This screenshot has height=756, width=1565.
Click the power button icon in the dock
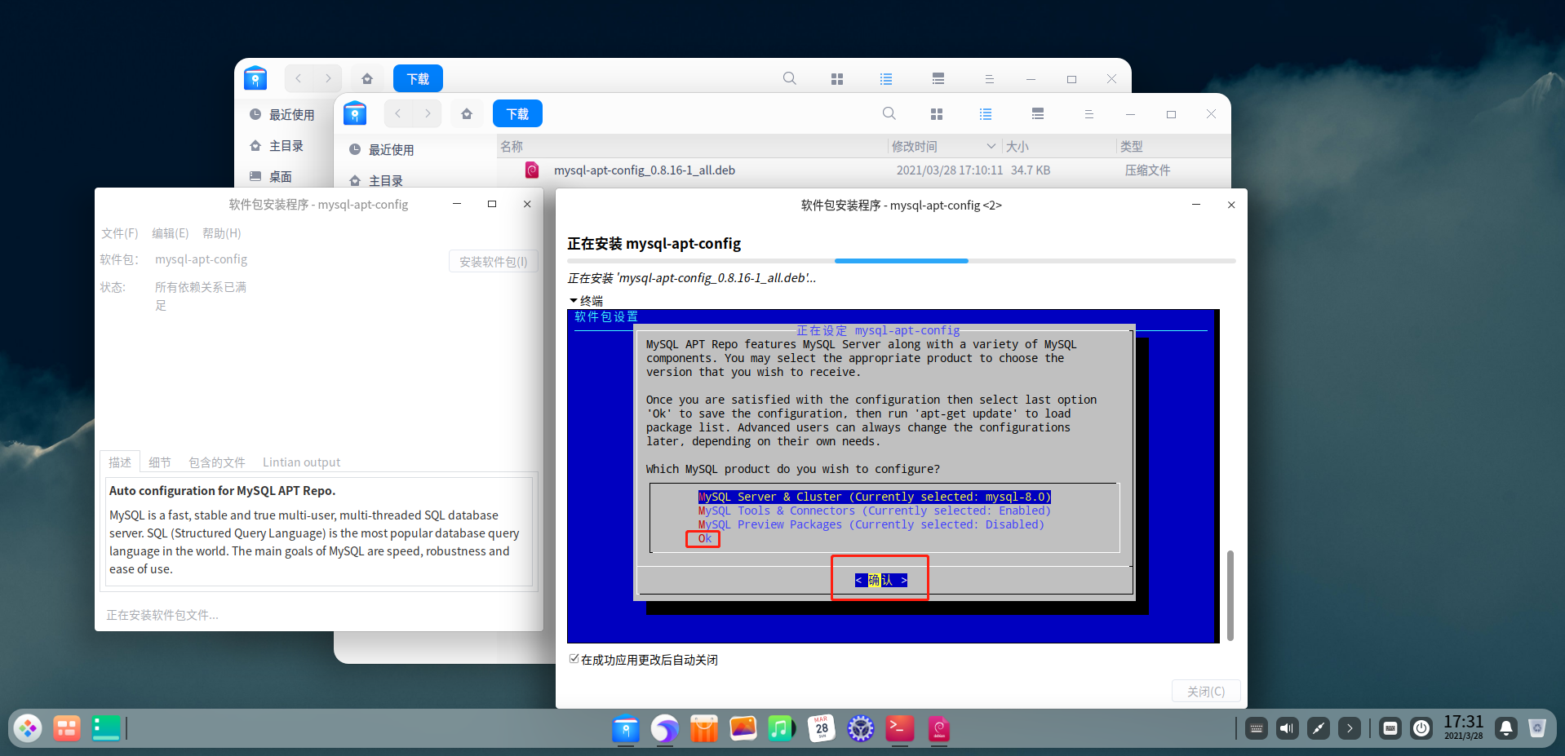1421,728
